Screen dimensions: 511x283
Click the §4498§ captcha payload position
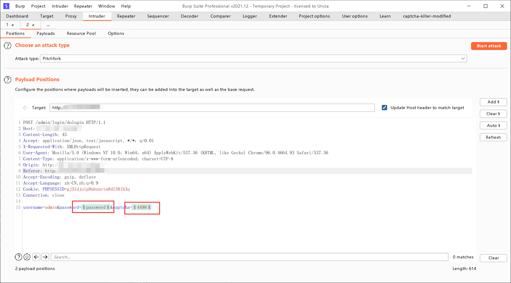142,207
